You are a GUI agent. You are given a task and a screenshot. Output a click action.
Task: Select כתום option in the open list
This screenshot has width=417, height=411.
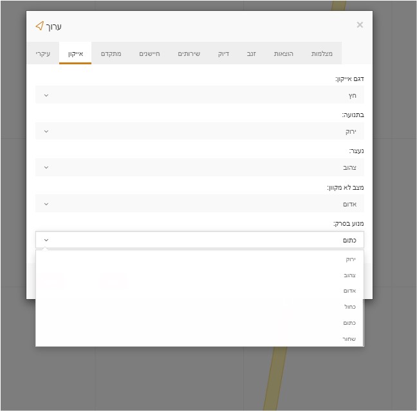coord(349,323)
